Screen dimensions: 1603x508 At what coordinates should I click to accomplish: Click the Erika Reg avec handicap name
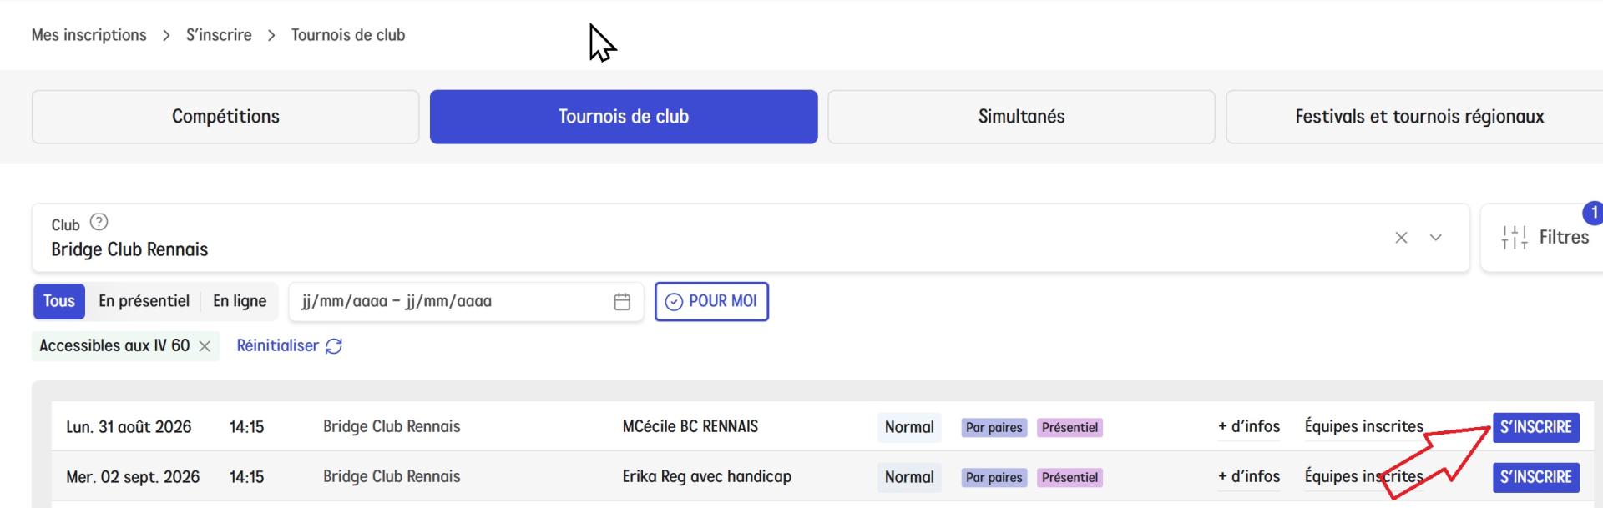[707, 477]
